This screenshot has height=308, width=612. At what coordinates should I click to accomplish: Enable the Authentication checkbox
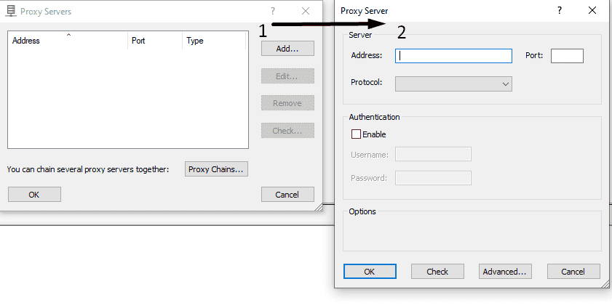tap(356, 134)
